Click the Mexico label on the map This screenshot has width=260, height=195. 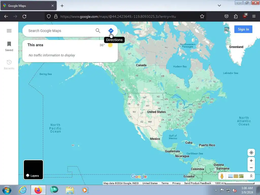pos(155,139)
